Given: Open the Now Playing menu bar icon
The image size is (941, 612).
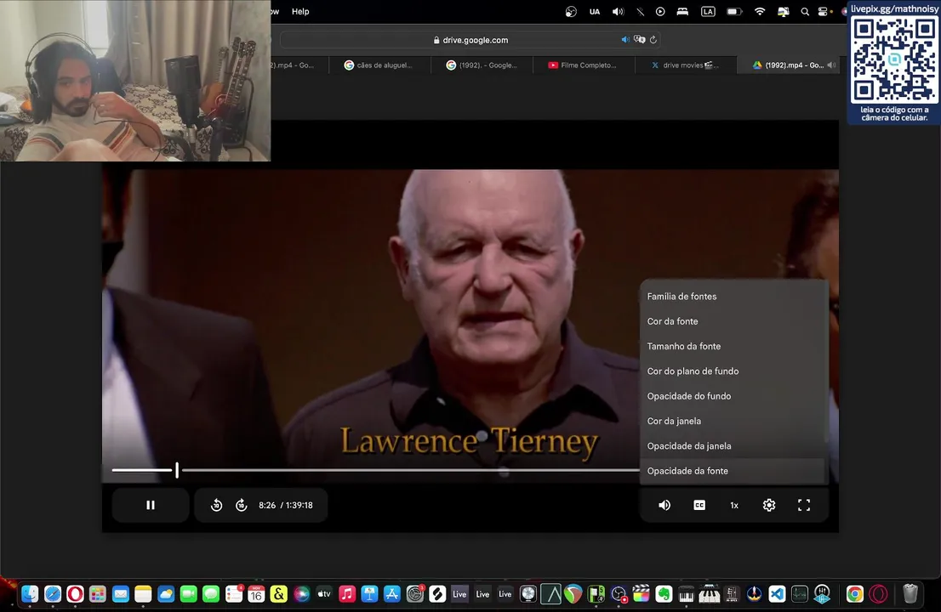Looking at the screenshot, I should point(660,11).
